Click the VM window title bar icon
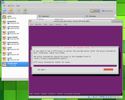The width and height of the screenshot is (125, 100). (30, 21)
